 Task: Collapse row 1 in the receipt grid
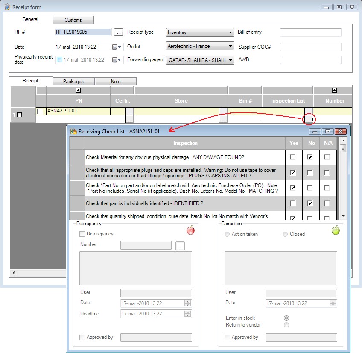click(x=19, y=115)
